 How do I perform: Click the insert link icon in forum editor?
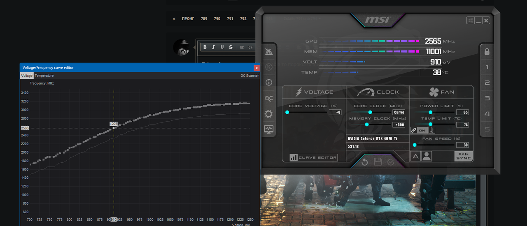tap(242, 47)
